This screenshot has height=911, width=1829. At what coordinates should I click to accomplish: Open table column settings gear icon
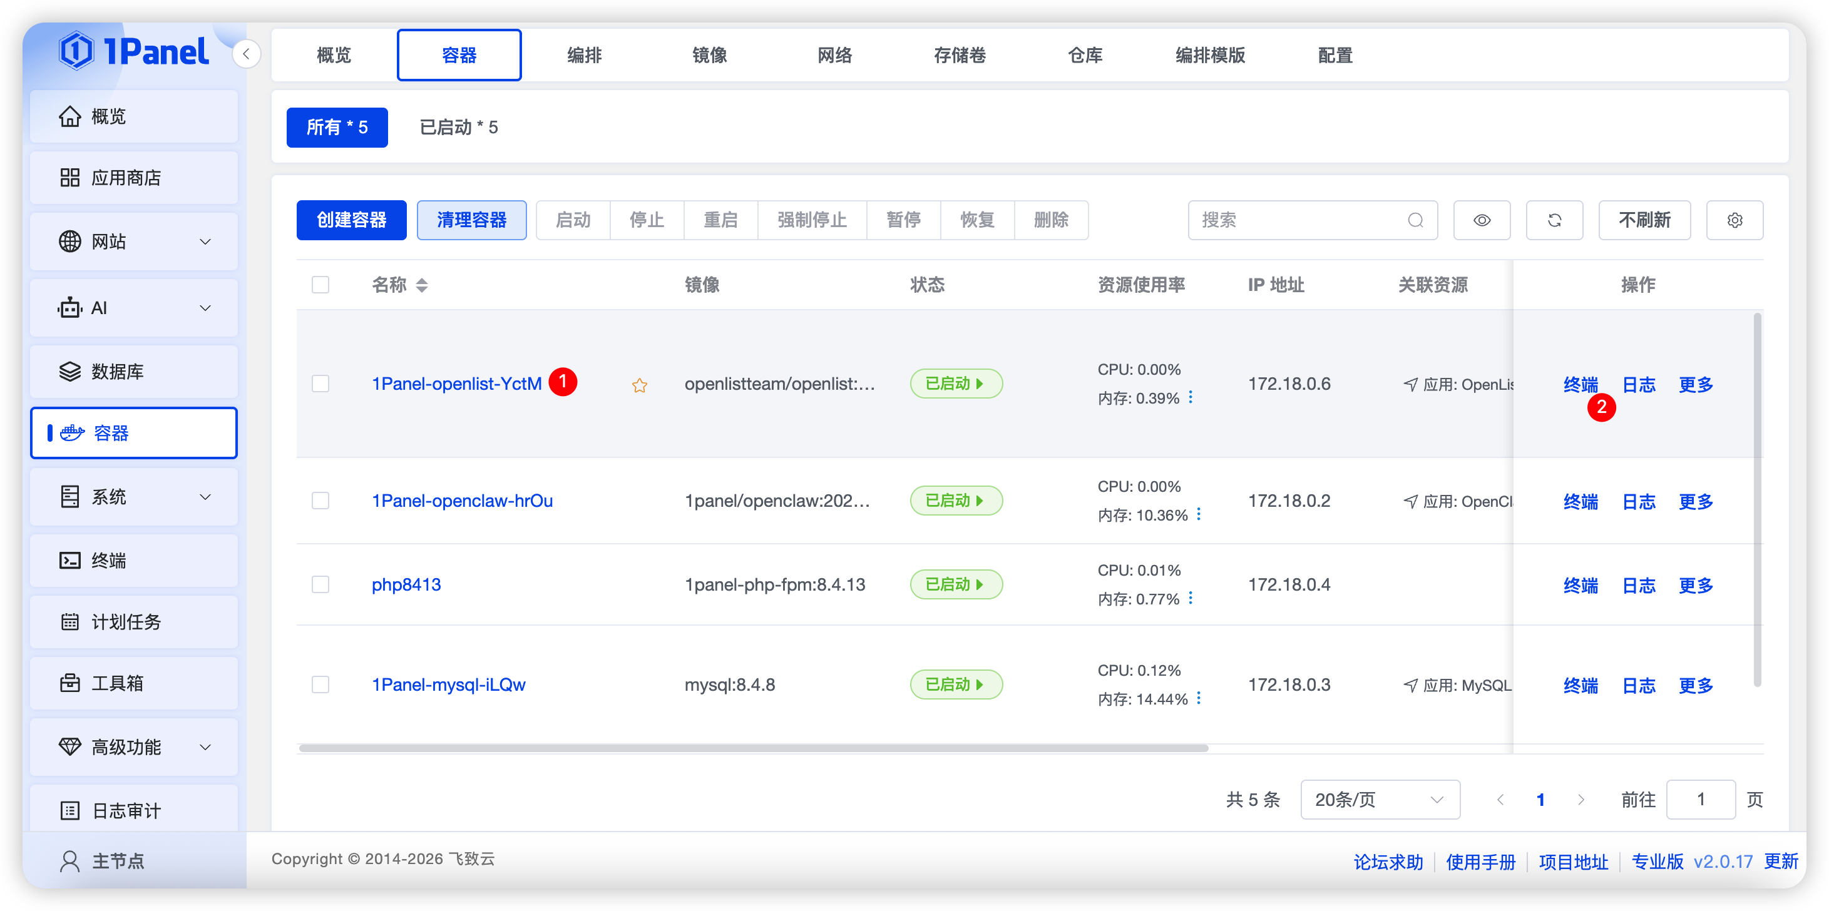pos(1734,220)
